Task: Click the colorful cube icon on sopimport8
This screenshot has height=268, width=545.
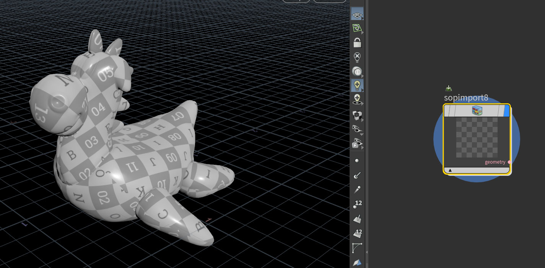Action: [477, 111]
